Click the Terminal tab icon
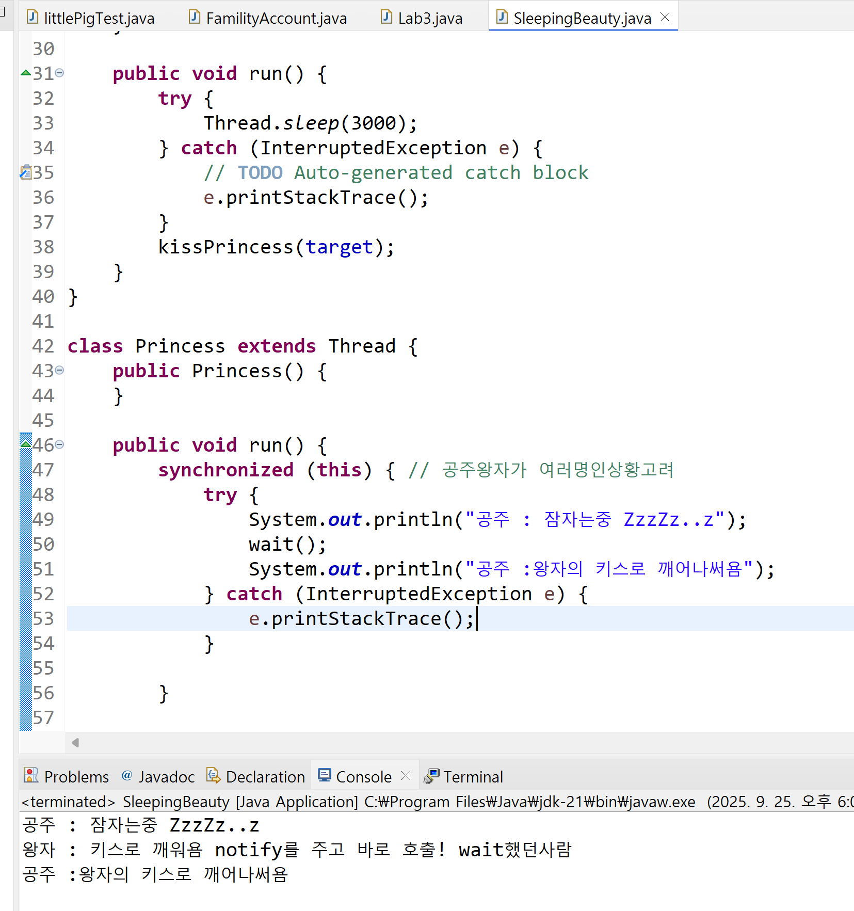 431,776
